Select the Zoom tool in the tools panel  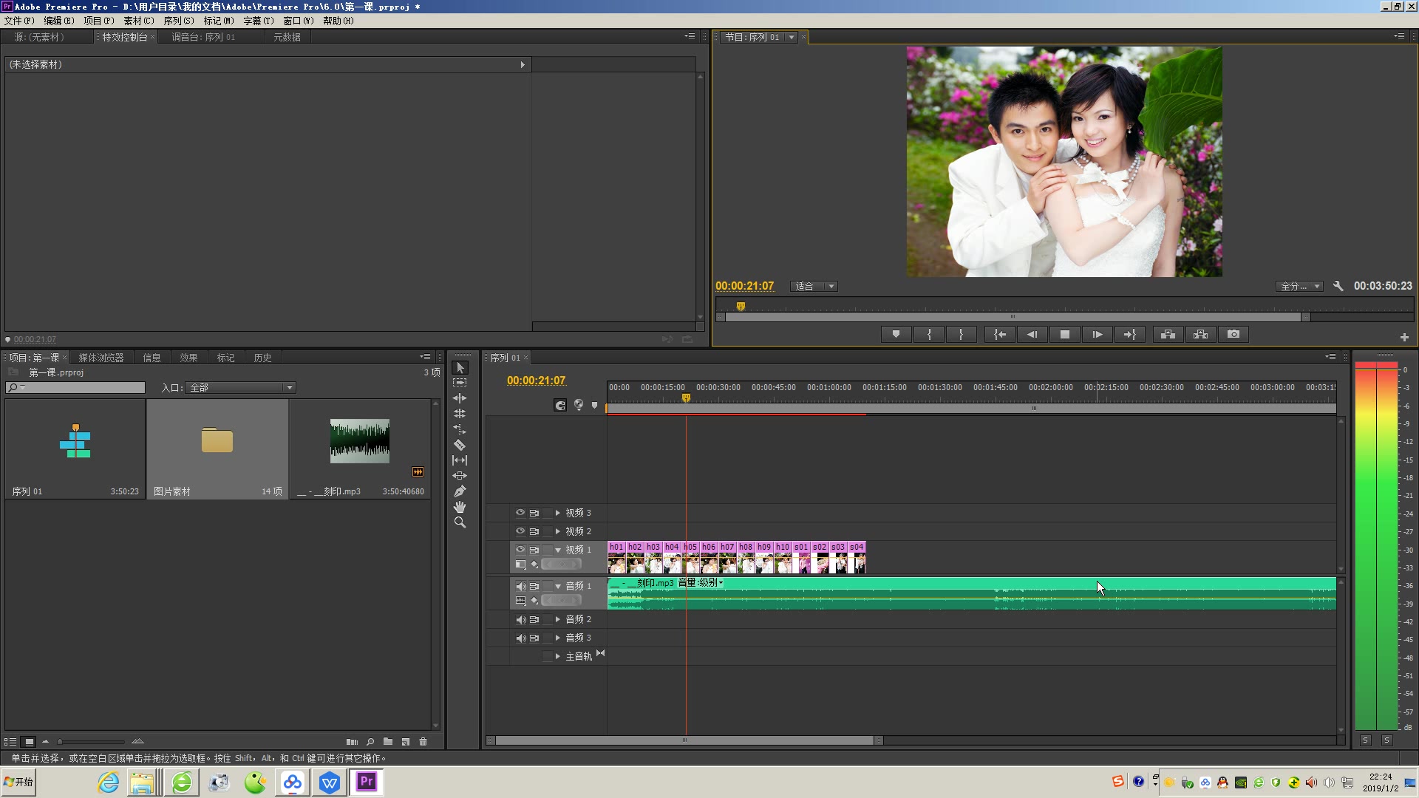click(x=460, y=522)
